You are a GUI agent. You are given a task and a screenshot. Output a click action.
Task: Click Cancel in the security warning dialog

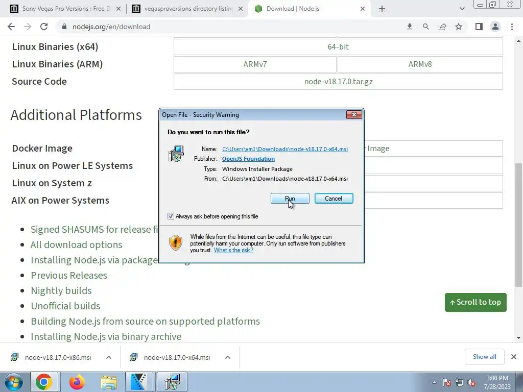click(x=334, y=199)
